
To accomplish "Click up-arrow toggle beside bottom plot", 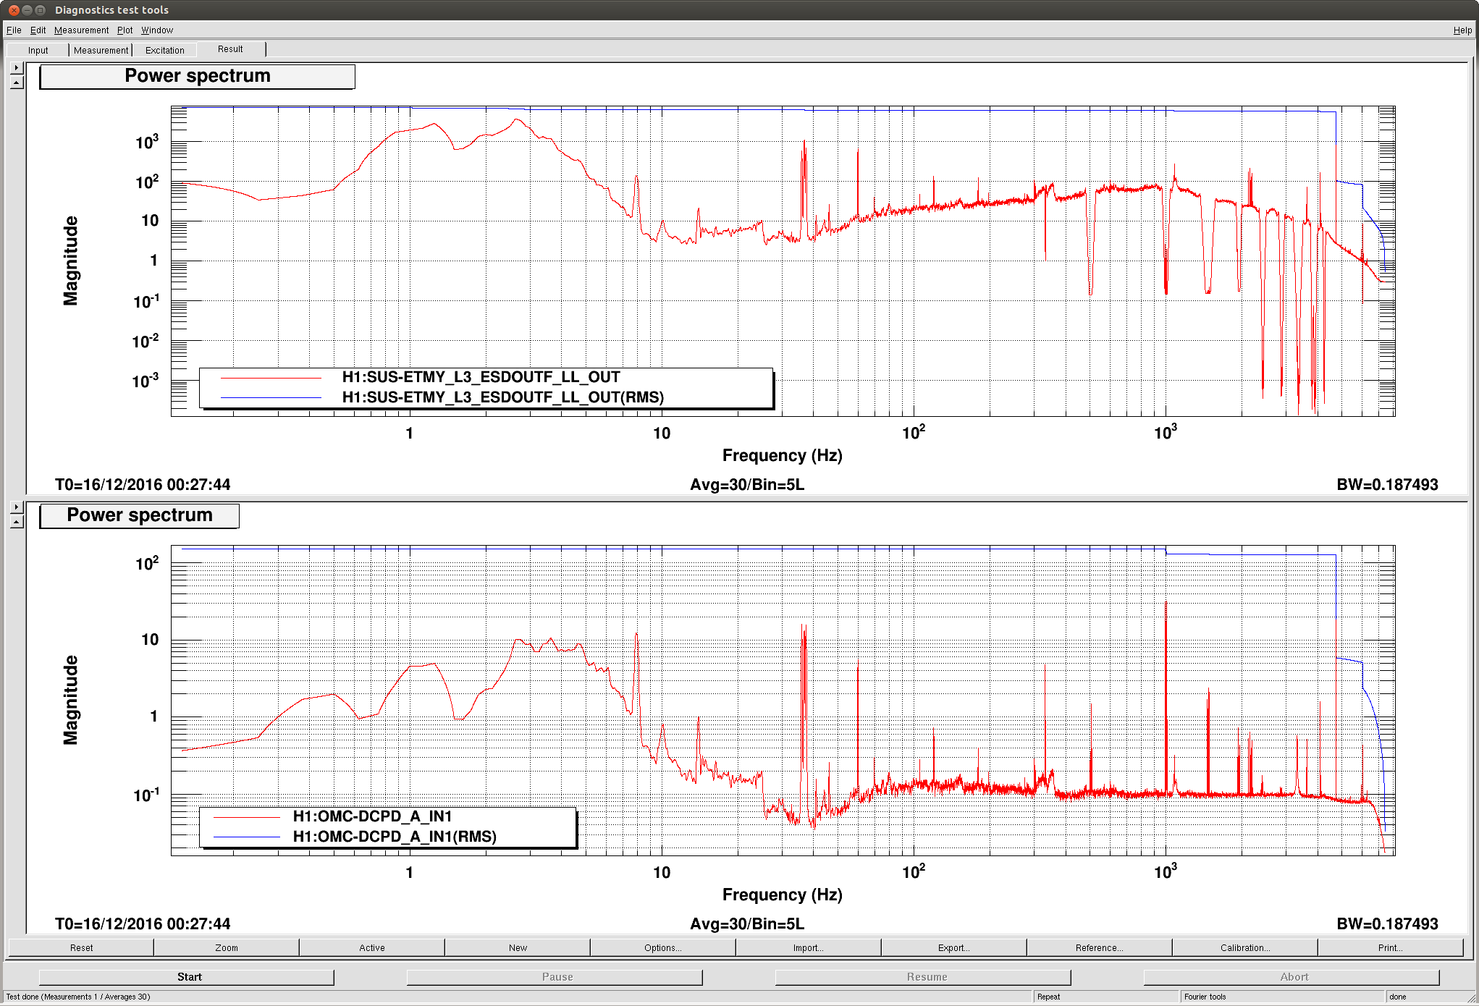I will pyautogui.click(x=17, y=522).
